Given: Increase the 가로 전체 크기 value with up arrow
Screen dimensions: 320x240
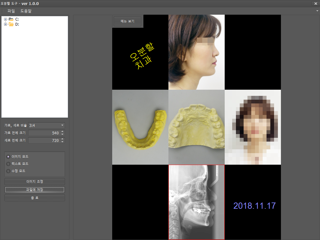Looking at the screenshot, I should pyautogui.click(x=62, y=132).
